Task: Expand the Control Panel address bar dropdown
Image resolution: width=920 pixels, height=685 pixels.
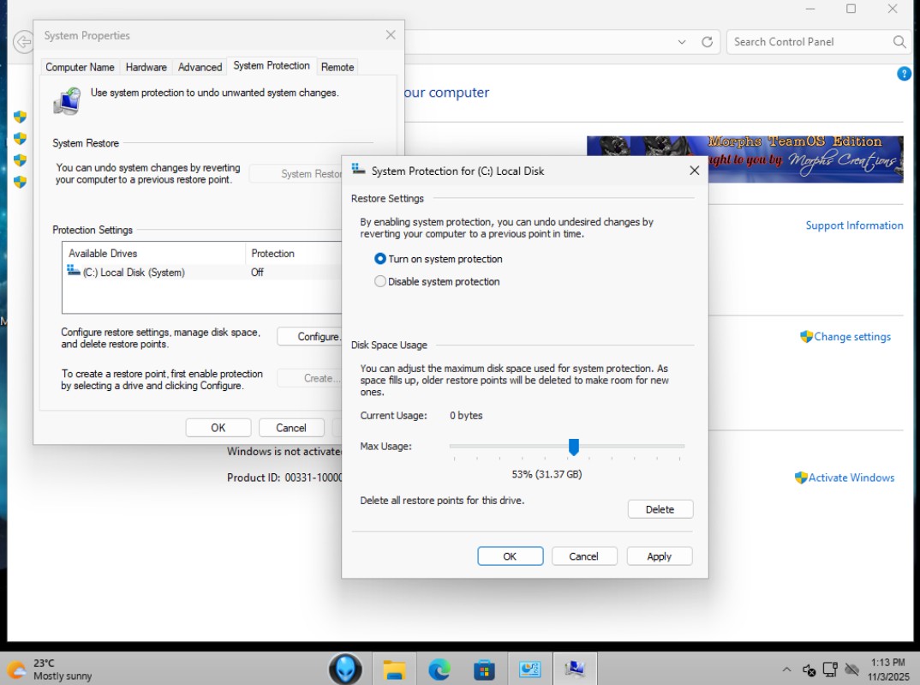Action: (x=682, y=42)
